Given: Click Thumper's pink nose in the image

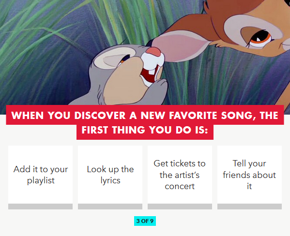Looking at the screenshot, I should click(153, 52).
